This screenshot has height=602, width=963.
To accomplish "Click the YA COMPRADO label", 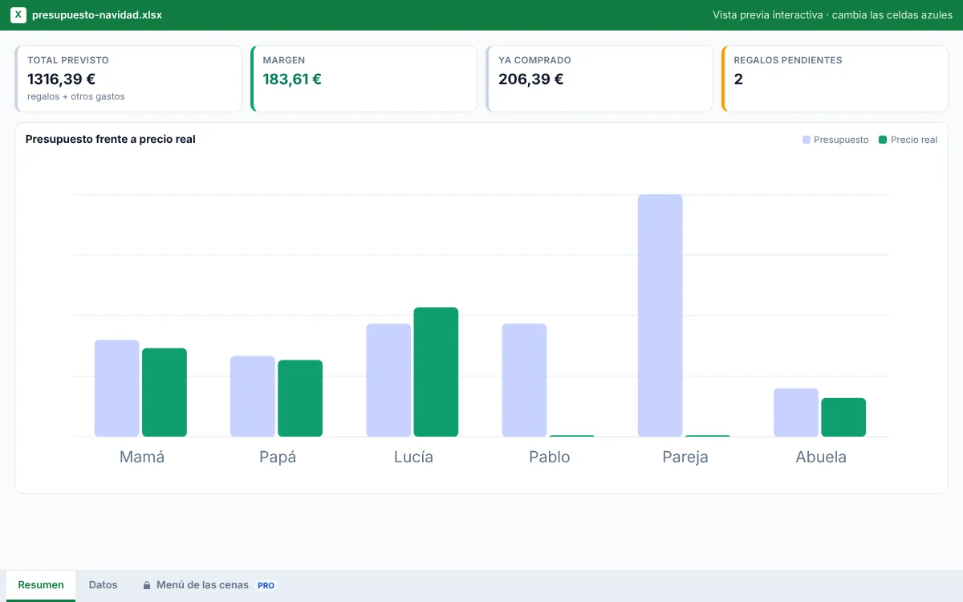I will pyautogui.click(x=534, y=60).
